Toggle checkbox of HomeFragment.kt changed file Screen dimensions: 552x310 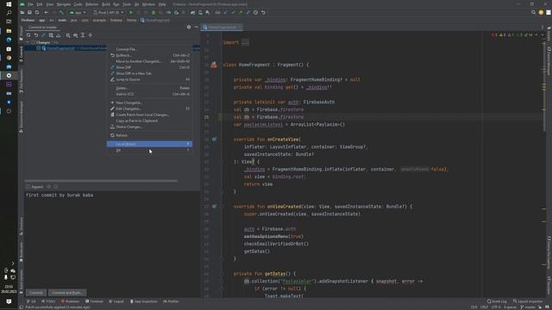[x=38, y=48]
